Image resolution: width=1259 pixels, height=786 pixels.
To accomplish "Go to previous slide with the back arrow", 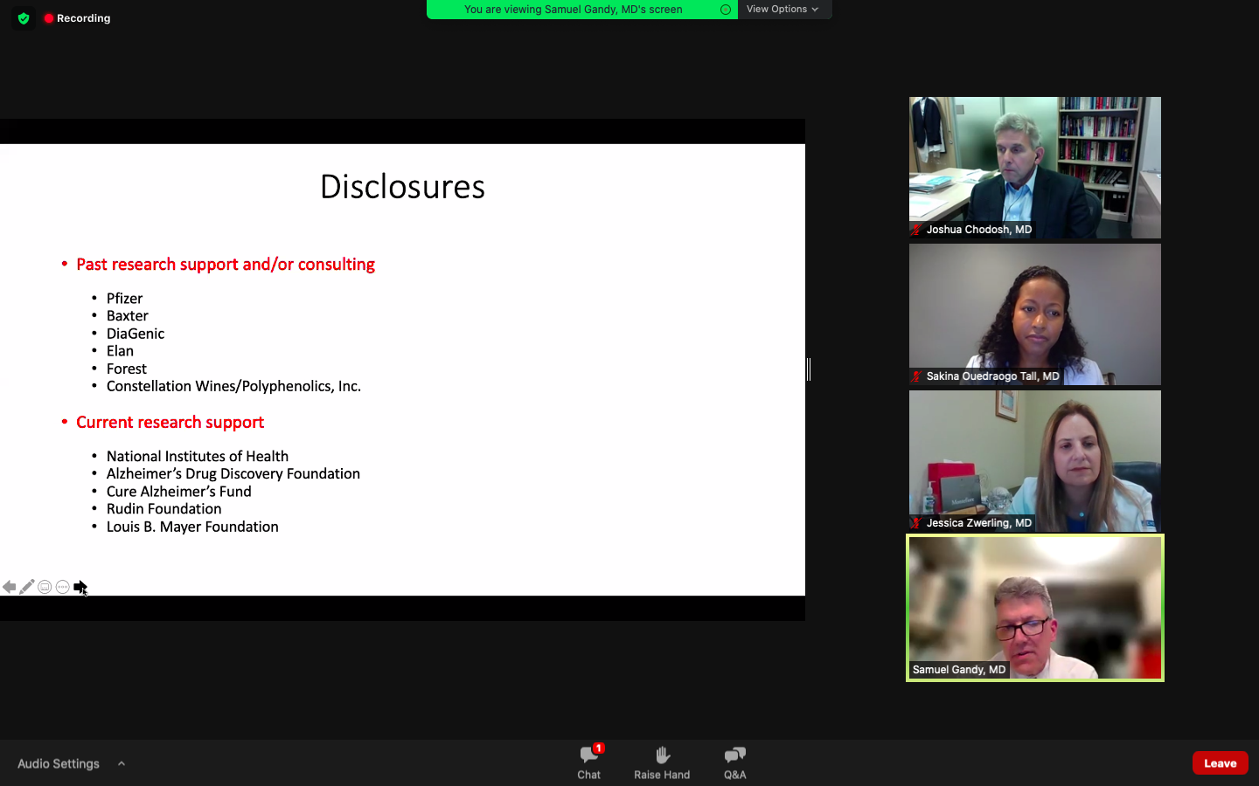I will pos(9,587).
